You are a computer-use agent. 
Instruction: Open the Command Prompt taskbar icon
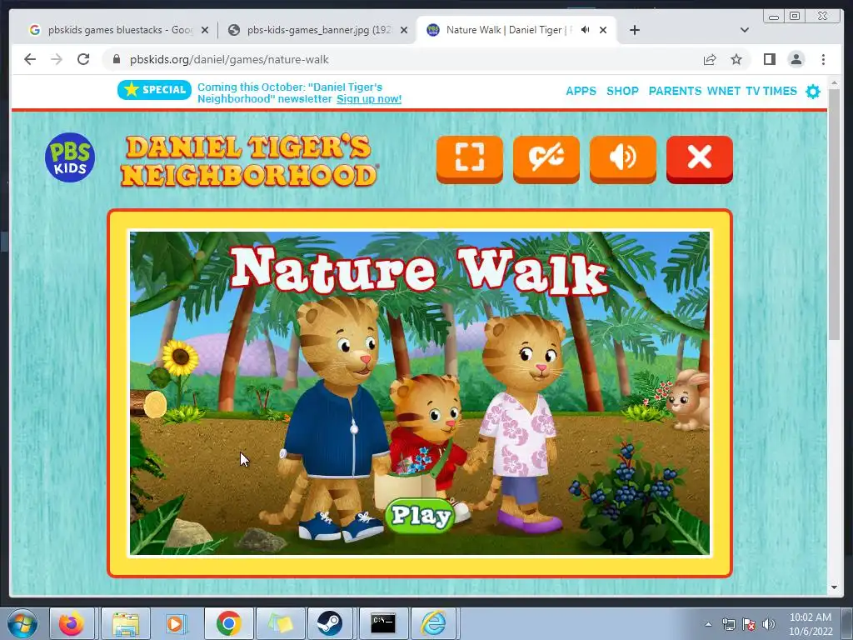click(383, 623)
